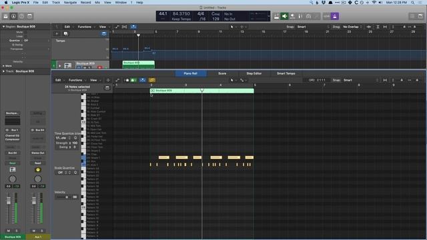Click the duplicate track button

tap(65, 34)
